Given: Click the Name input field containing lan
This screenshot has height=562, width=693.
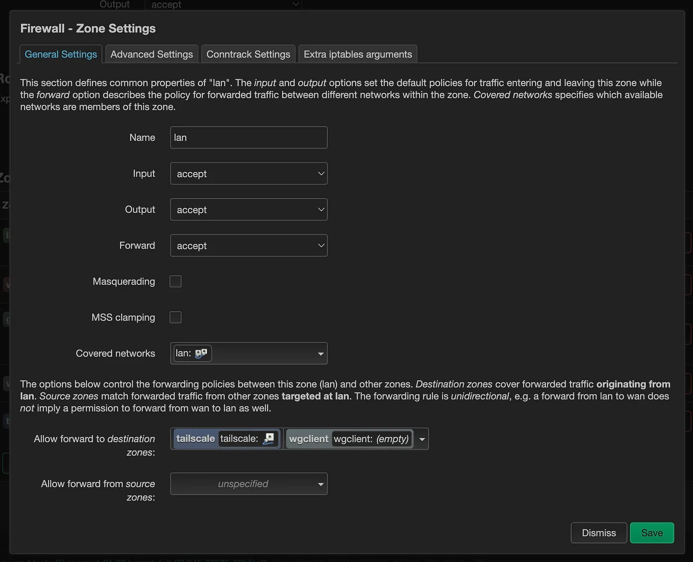Looking at the screenshot, I should [248, 138].
